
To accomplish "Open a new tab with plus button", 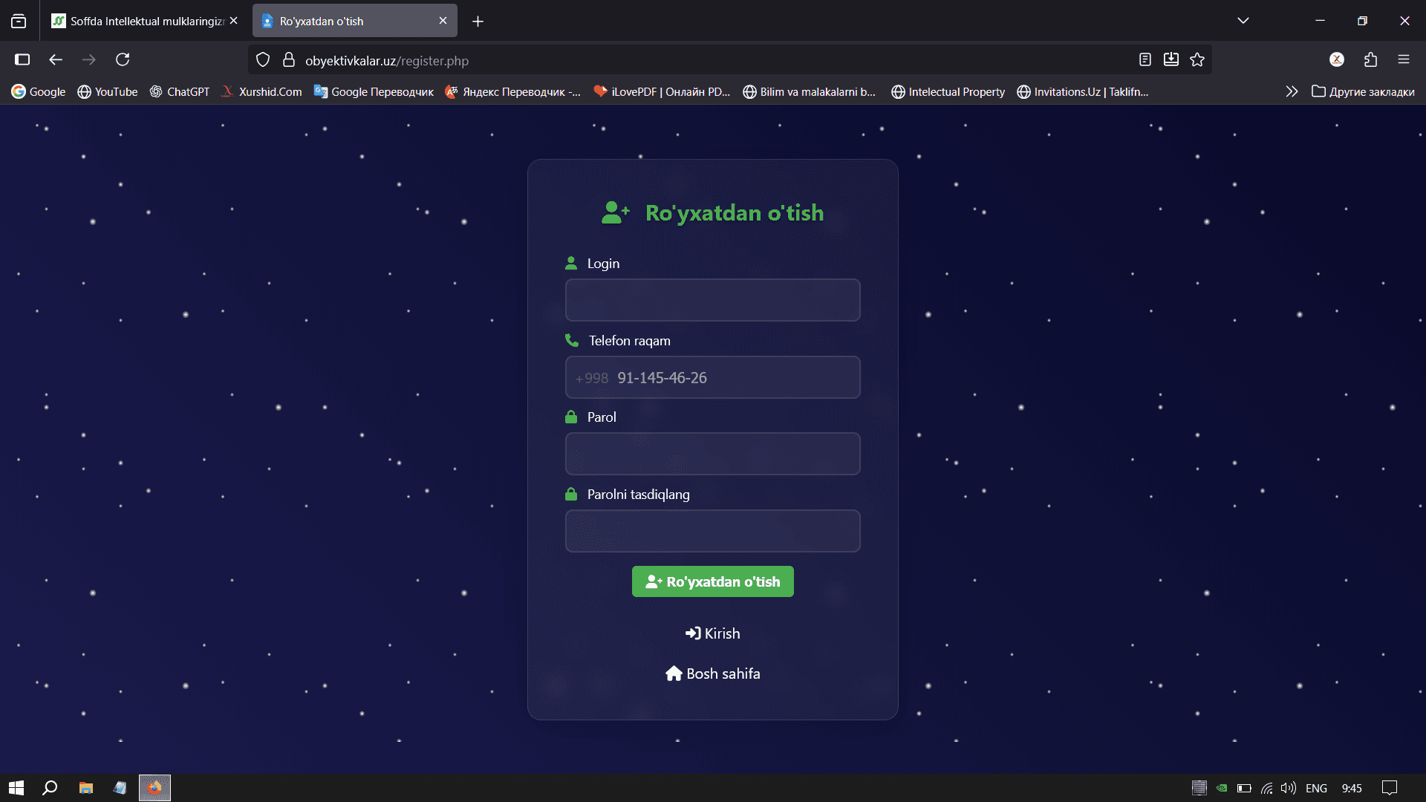I will click(x=478, y=22).
